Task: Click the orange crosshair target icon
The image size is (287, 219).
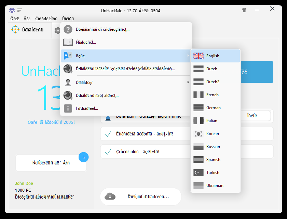Action: tap(15, 29)
